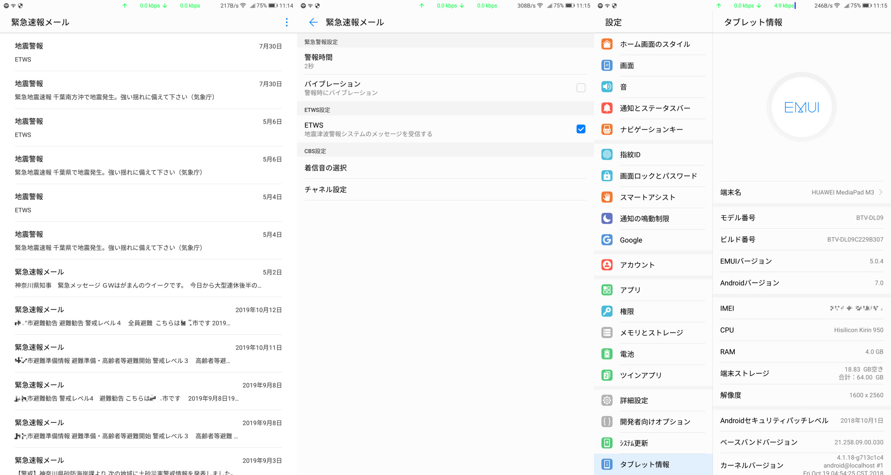
Task: Click the 電池 battery icon
Action: point(607,354)
